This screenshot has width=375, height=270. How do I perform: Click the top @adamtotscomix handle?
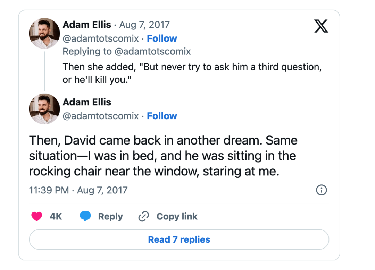101,38
